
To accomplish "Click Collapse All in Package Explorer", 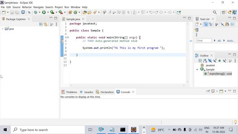I will pos(41,24).
